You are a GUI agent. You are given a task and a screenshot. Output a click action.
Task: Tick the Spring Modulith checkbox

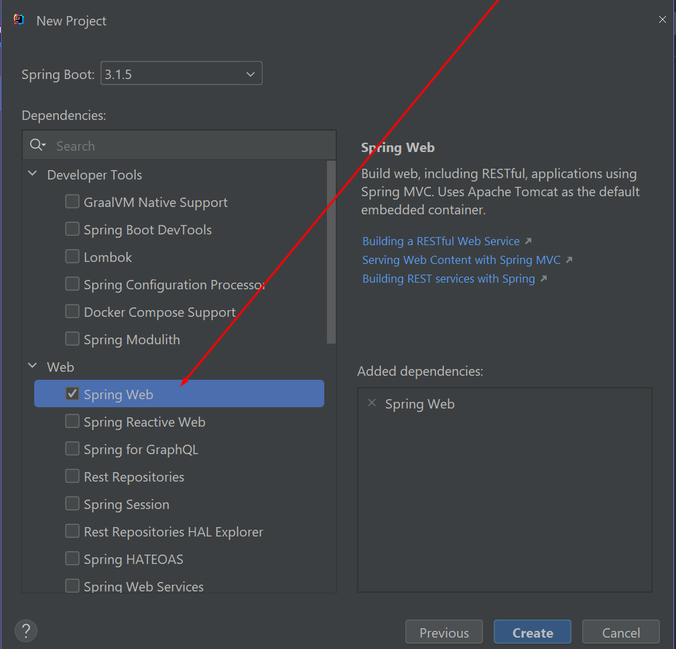[72, 339]
